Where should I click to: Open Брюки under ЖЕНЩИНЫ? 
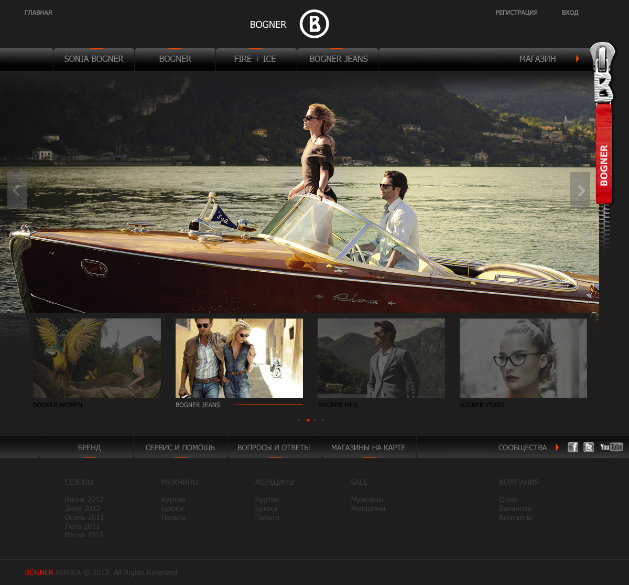tap(266, 508)
